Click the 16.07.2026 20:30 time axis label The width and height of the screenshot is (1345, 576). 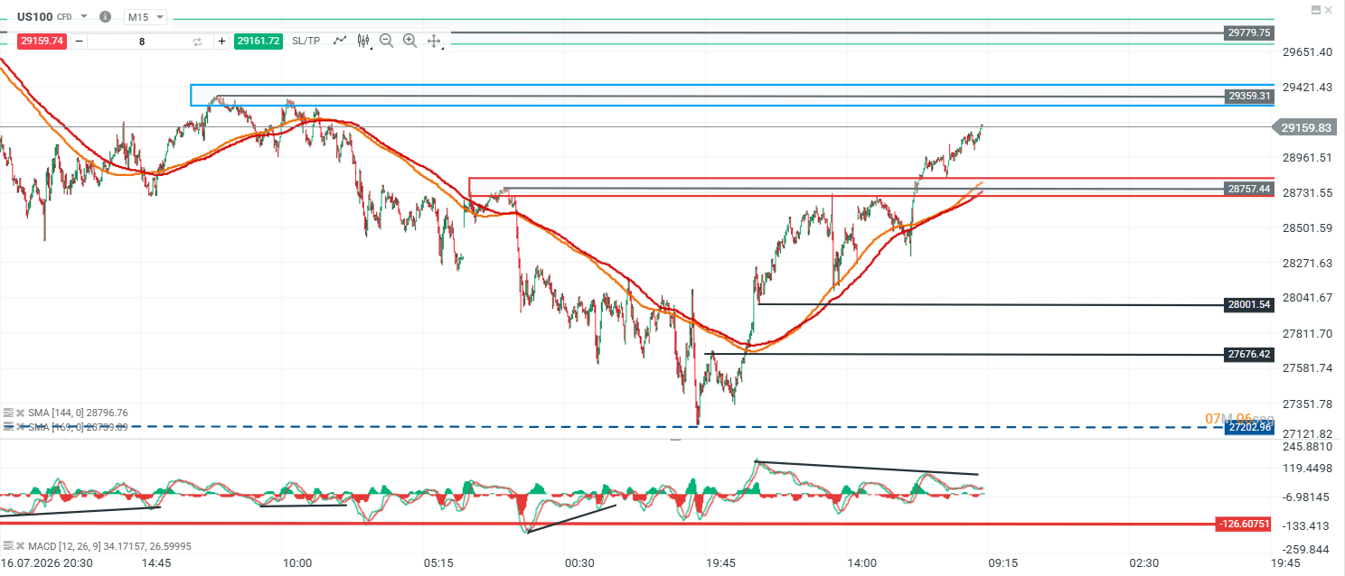(45, 563)
